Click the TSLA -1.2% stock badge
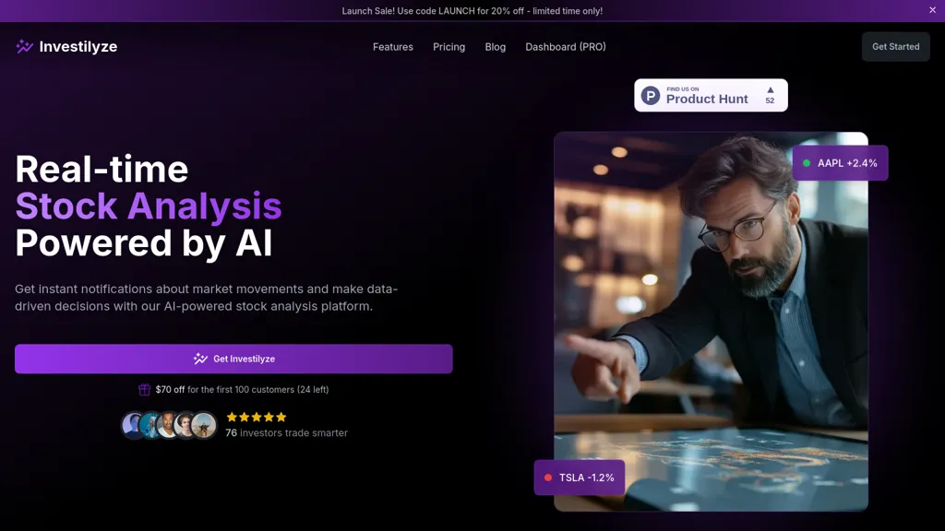The height and width of the screenshot is (531, 945). [580, 478]
